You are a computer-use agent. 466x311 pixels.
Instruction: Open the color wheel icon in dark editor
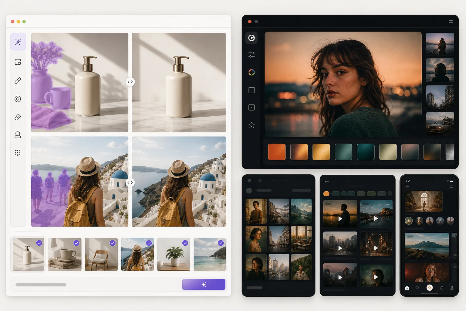pyautogui.click(x=252, y=72)
